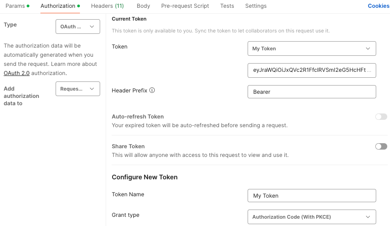
Task: Open the OAuth 2.0 documentation link
Action: tap(17, 73)
